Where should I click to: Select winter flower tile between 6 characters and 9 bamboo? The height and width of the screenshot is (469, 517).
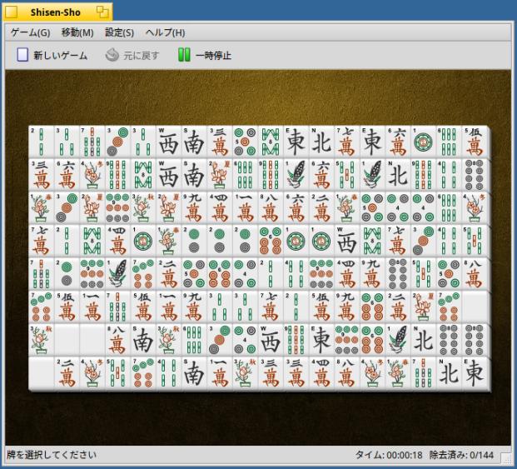point(92,175)
